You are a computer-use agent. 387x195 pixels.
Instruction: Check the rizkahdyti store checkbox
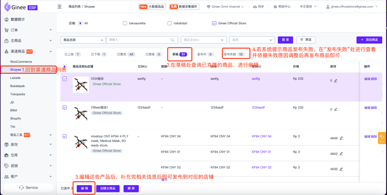click(170, 23)
